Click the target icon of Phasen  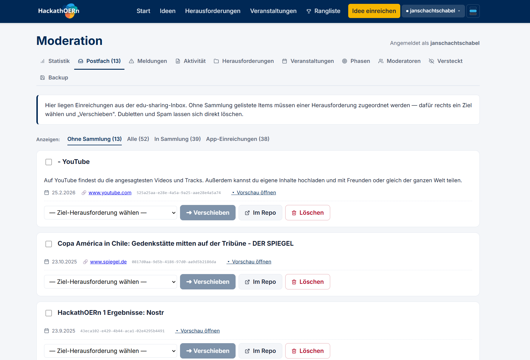[x=345, y=61]
